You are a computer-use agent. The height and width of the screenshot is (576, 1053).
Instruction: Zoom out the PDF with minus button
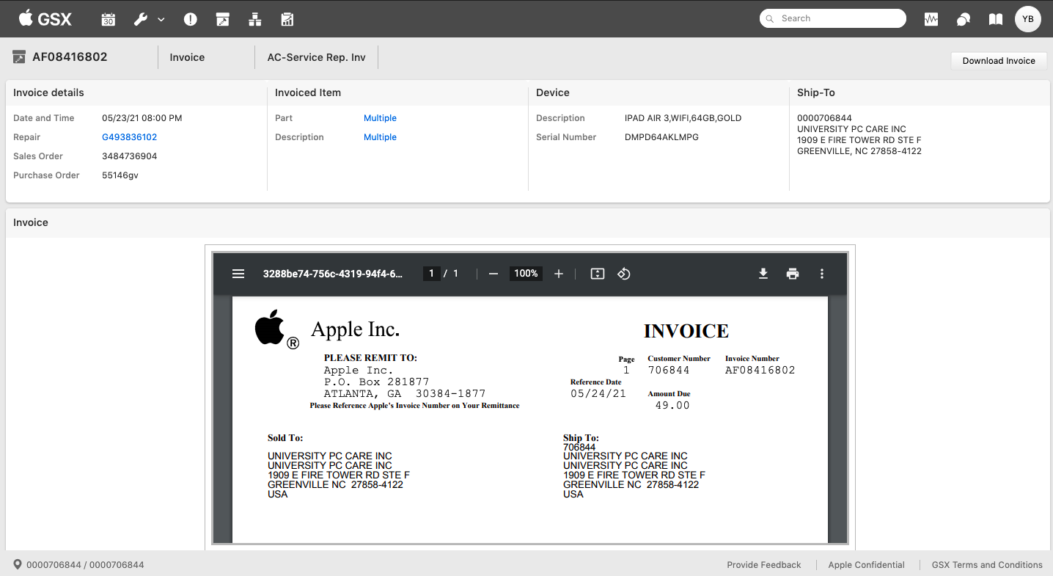pyautogui.click(x=494, y=274)
